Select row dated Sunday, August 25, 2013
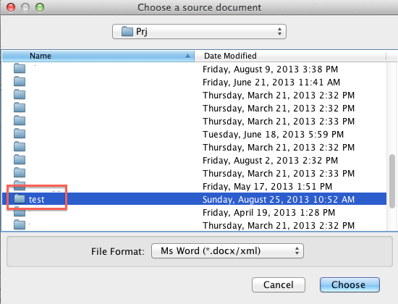The height and width of the screenshot is (304, 398). [x=194, y=199]
